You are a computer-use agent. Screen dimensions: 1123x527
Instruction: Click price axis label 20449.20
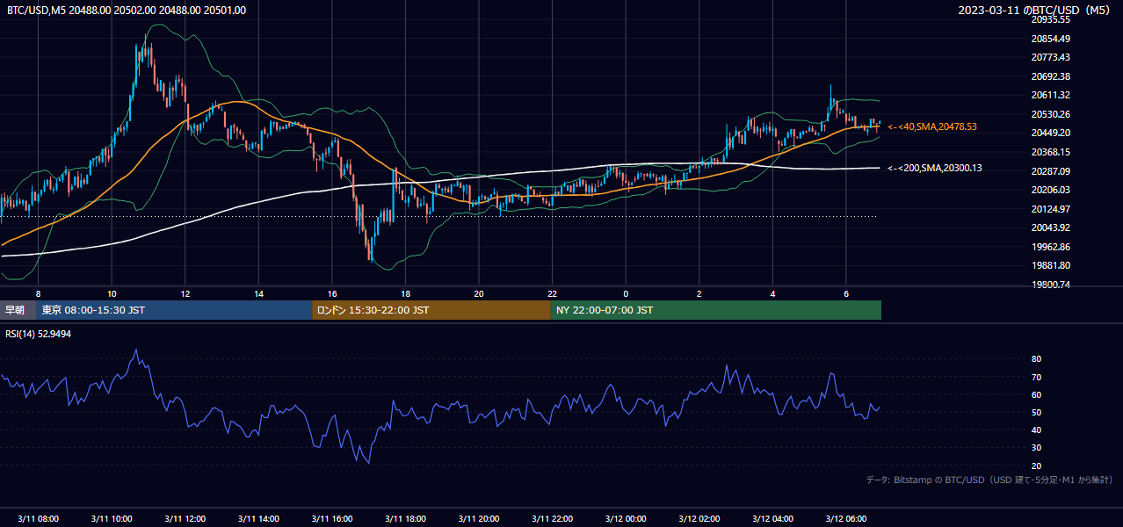1050,133
